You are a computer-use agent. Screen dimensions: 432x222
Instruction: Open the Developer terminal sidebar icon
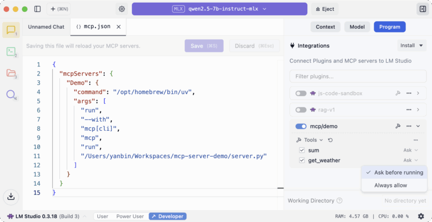10,52
